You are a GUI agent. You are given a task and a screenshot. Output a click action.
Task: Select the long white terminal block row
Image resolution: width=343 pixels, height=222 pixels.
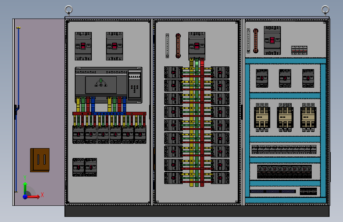284,149
